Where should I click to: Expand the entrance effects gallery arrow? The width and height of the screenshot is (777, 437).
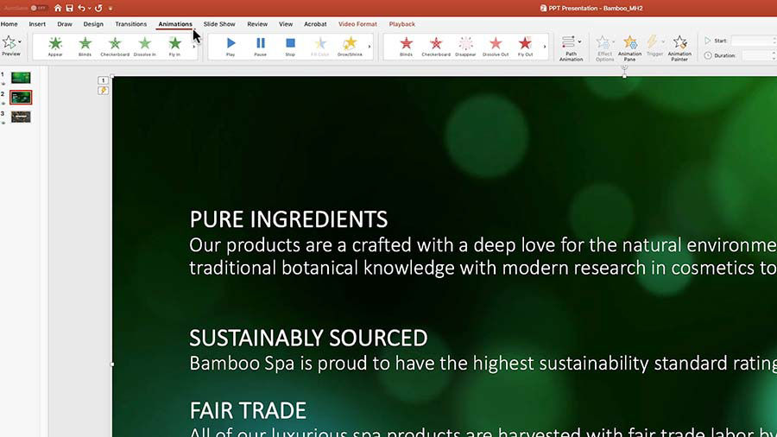coord(193,47)
